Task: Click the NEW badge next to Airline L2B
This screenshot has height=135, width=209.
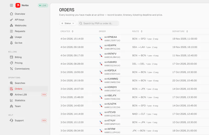Action: (x=44, y=95)
